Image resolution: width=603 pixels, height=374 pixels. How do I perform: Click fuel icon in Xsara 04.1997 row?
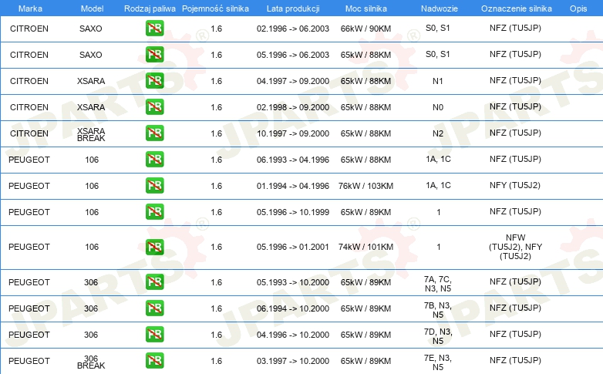pos(154,80)
